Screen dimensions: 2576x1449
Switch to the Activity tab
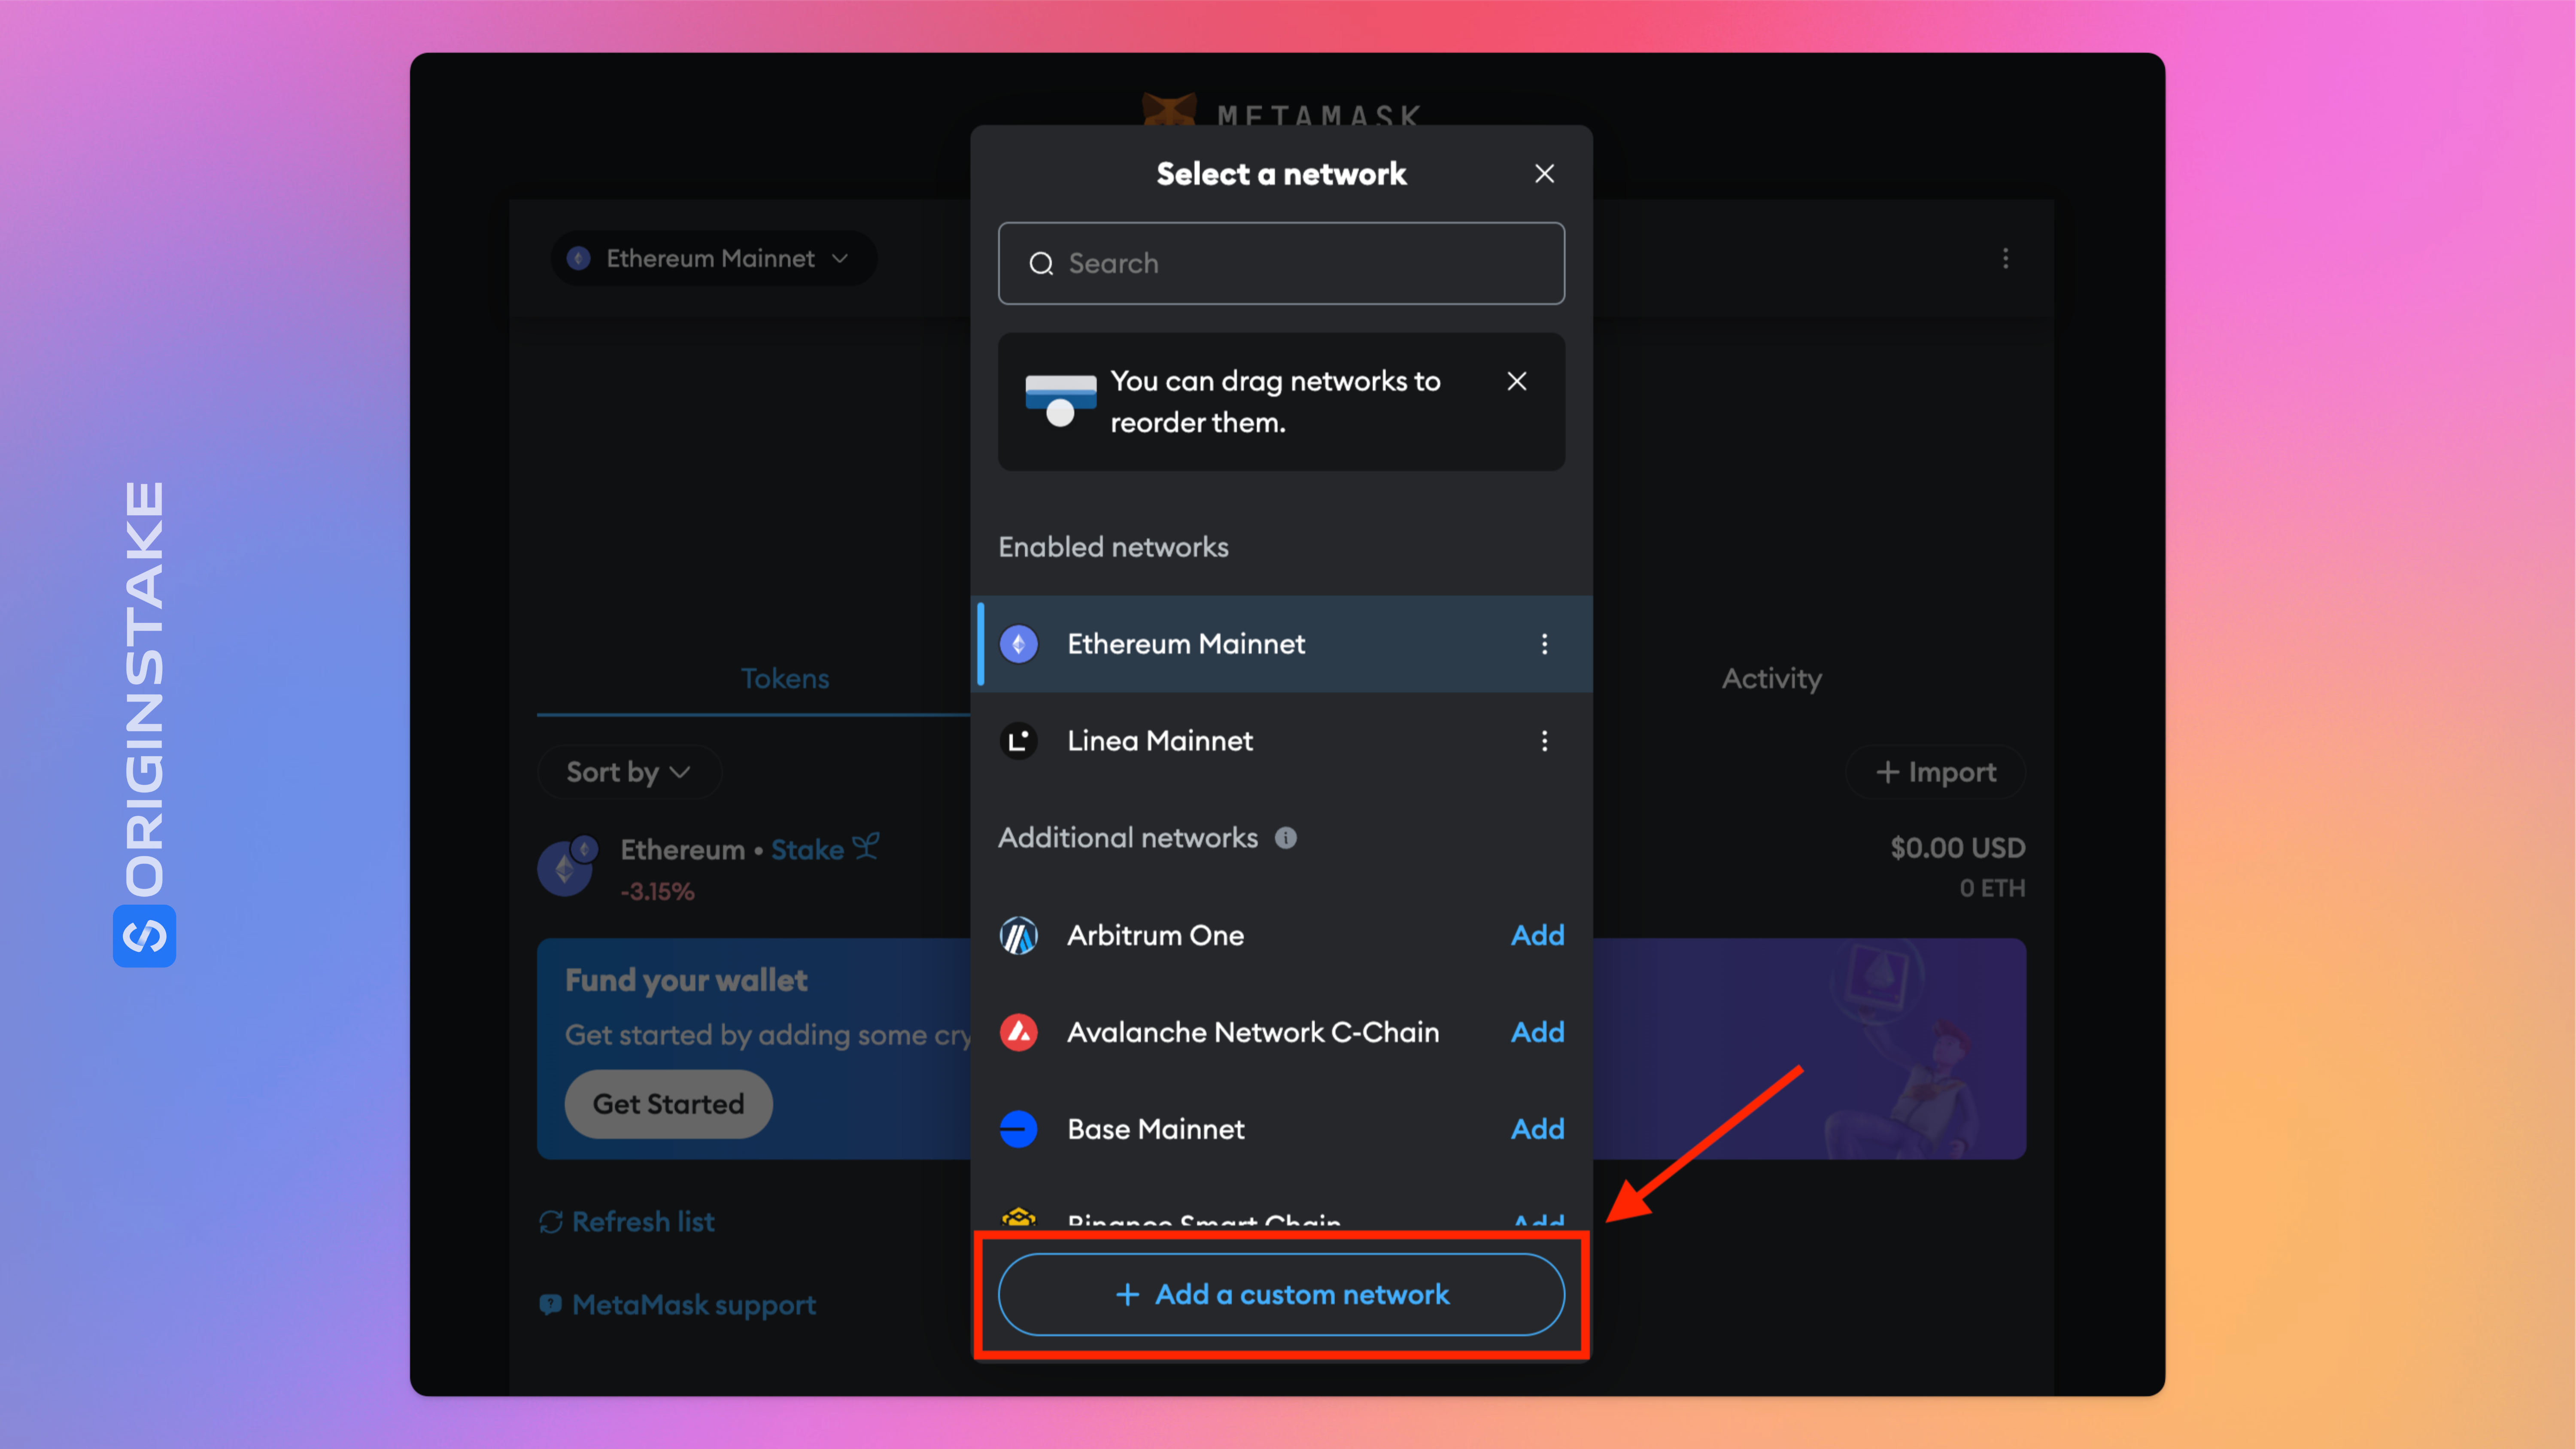(1771, 679)
